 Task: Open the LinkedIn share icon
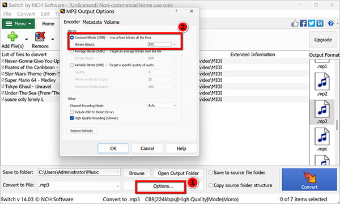coord(320,23)
